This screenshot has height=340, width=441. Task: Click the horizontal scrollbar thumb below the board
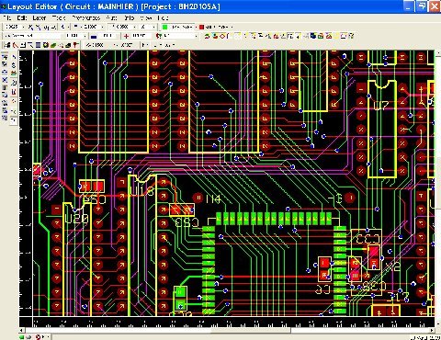pyautogui.click(x=250, y=331)
